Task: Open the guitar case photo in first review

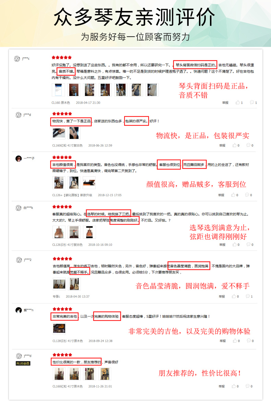Action: coord(136,90)
